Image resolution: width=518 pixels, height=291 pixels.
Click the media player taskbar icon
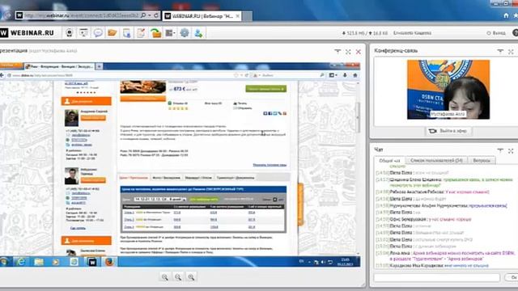[x=56, y=262]
